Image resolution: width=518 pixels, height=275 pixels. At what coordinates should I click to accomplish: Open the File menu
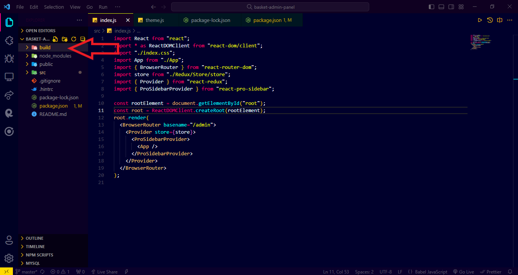click(20, 7)
